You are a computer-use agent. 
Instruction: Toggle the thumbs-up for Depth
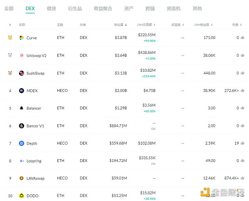[243, 143]
